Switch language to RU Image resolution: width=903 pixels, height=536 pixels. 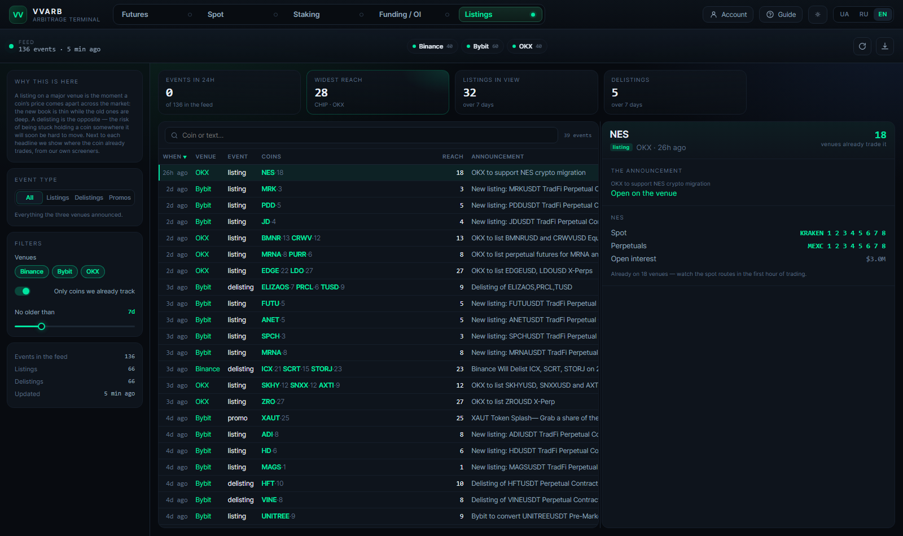(863, 15)
